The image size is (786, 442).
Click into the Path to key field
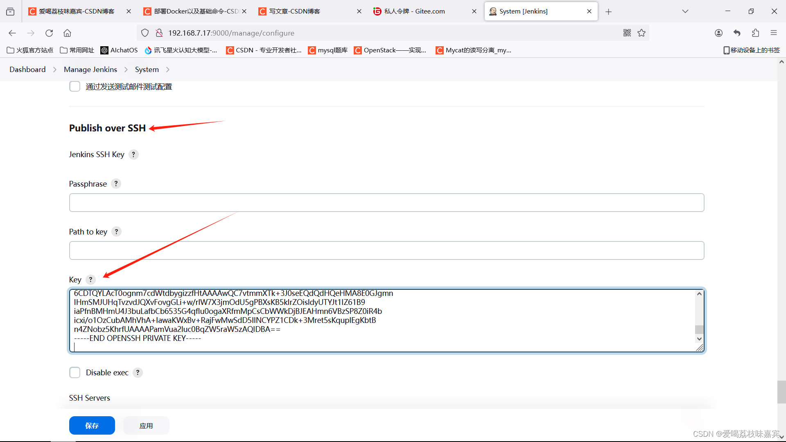tap(386, 250)
